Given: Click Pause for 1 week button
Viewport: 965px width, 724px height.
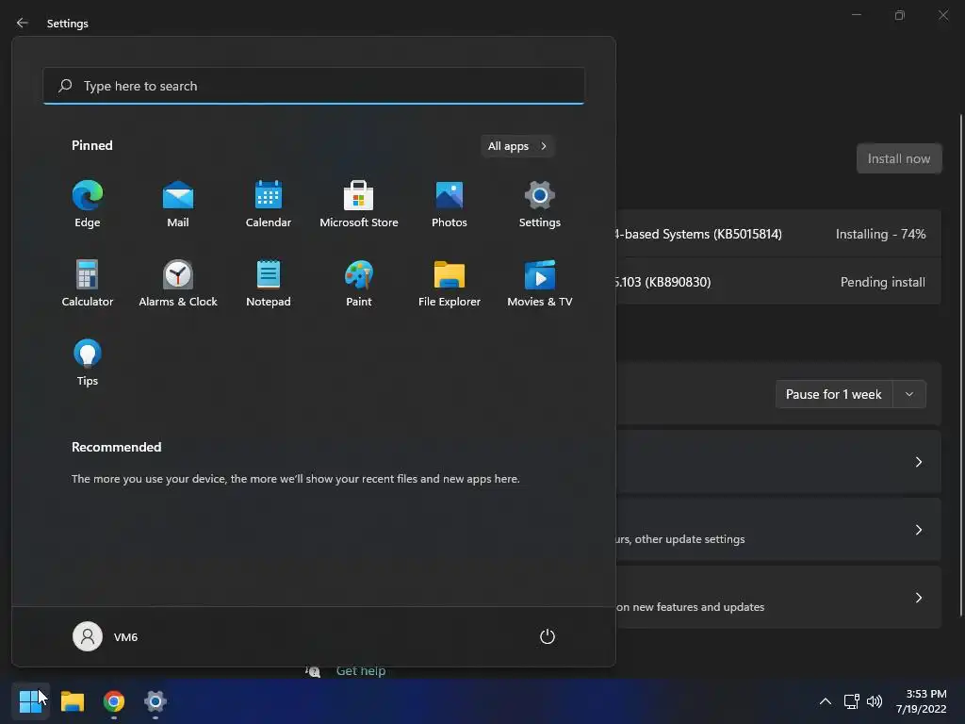Looking at the screenshot, I should [834, 394].
